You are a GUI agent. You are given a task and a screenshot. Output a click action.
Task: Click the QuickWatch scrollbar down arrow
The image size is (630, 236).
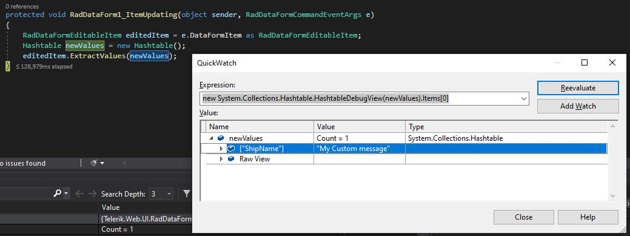612,196
